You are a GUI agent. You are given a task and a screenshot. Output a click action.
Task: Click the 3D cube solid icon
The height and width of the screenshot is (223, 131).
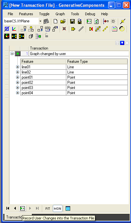(x=31, y=36)
